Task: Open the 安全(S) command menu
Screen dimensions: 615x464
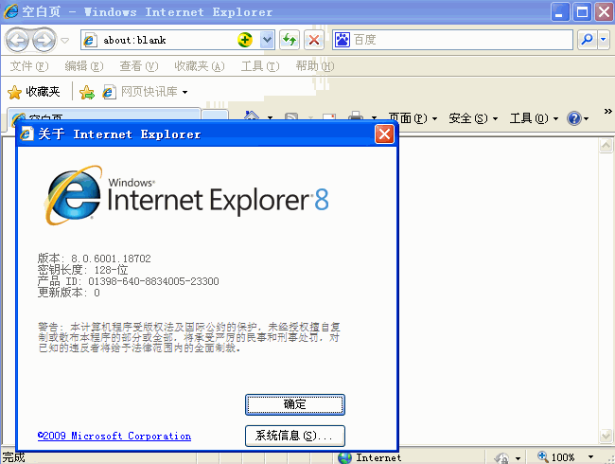Action: point(473,117)
